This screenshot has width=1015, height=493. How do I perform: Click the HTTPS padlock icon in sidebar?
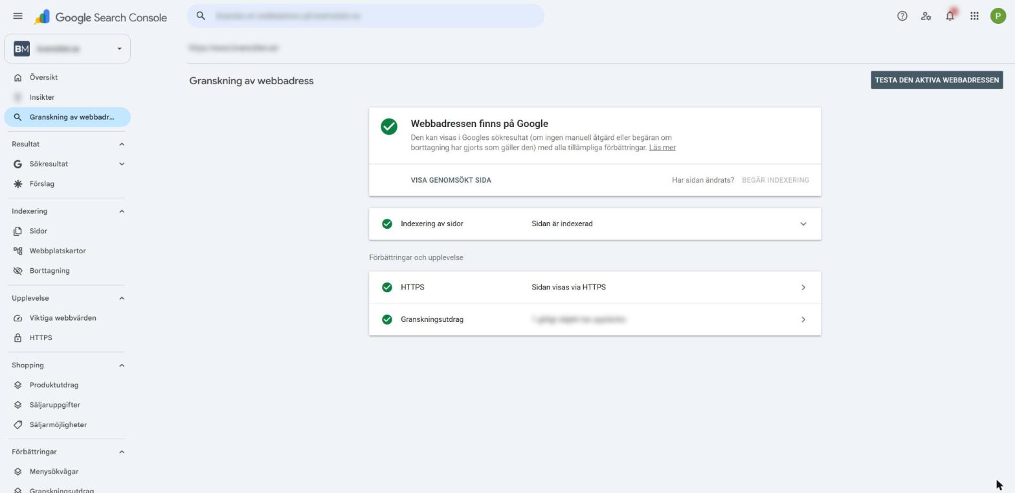[17, 338]
